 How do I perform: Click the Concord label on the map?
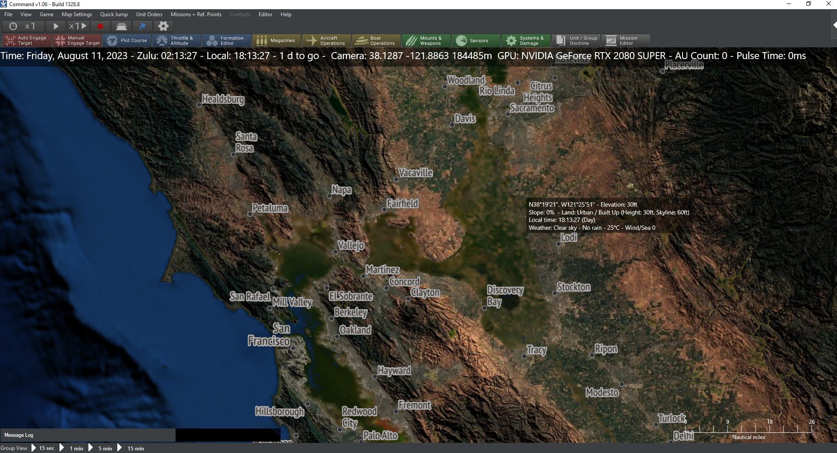click(x=405, y=282)
